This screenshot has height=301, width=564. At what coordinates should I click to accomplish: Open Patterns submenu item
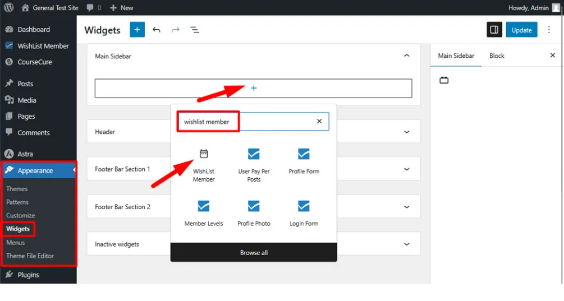pyautogui.click(x=17, y=202)
